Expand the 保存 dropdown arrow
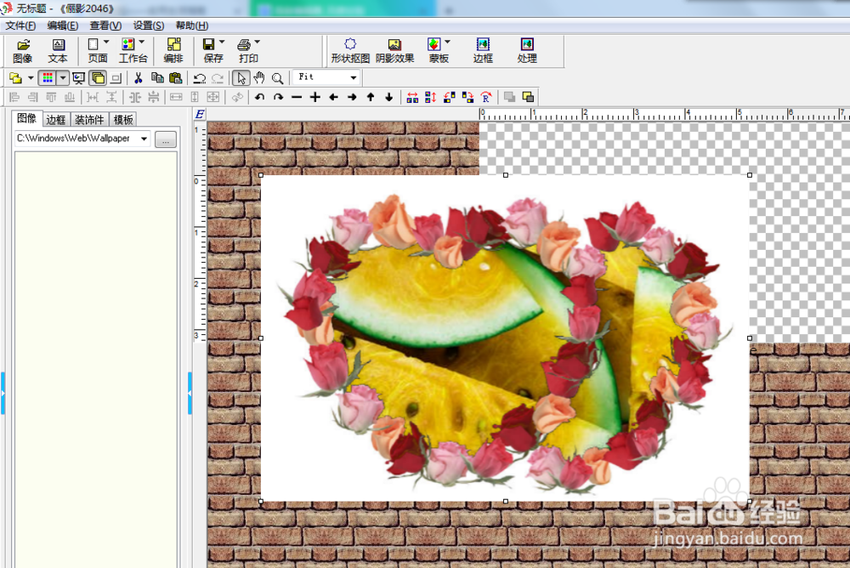The image size is (850, 568). coord(222,42)
